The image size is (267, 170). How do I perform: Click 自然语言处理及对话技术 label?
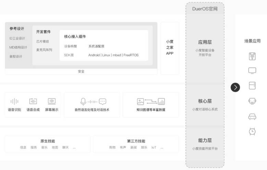[92, 110]
